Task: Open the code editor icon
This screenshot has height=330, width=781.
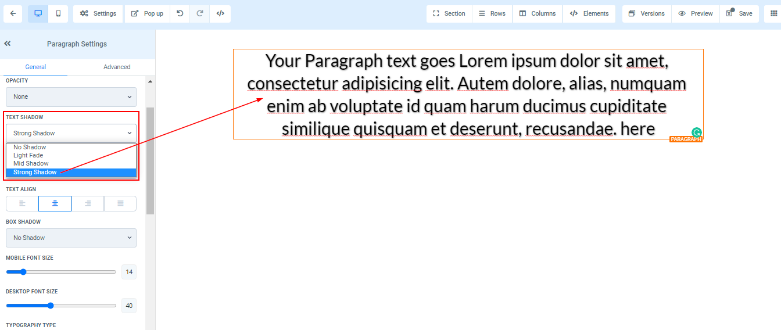Action: pyautogui.click(x=220, y=13)
